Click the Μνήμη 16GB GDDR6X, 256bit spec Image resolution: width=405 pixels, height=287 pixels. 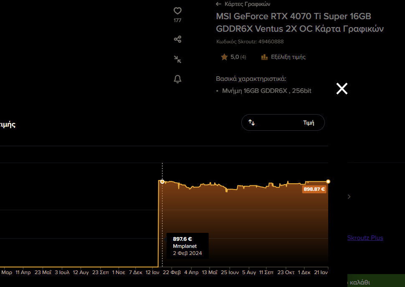[266, 91]
